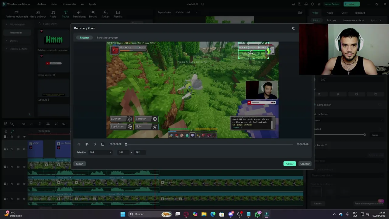This screenshot has height=219, width=389.
Task: Mute track 3 speaker icon
Action: pos(18,167)
